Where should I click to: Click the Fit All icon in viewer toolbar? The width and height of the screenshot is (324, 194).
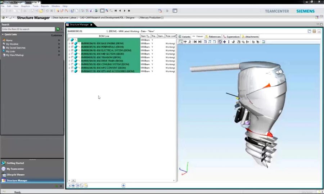(x=205, y=42)
